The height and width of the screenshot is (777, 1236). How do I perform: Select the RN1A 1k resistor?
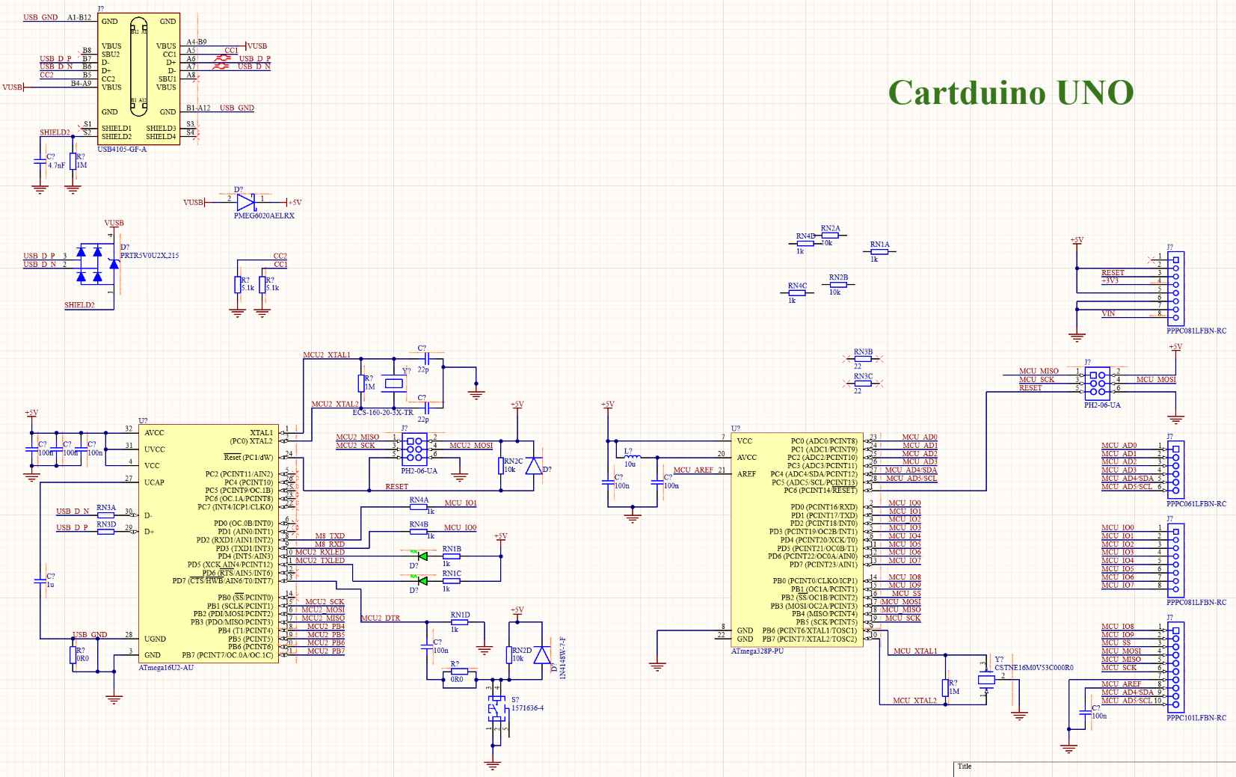click(879, 252)
